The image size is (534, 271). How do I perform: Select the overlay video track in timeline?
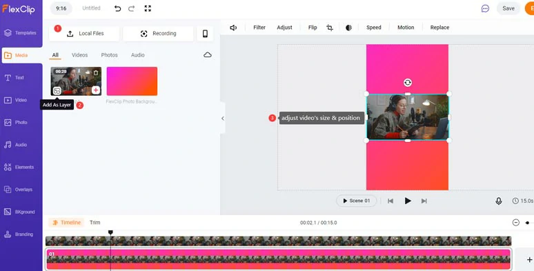278,241
